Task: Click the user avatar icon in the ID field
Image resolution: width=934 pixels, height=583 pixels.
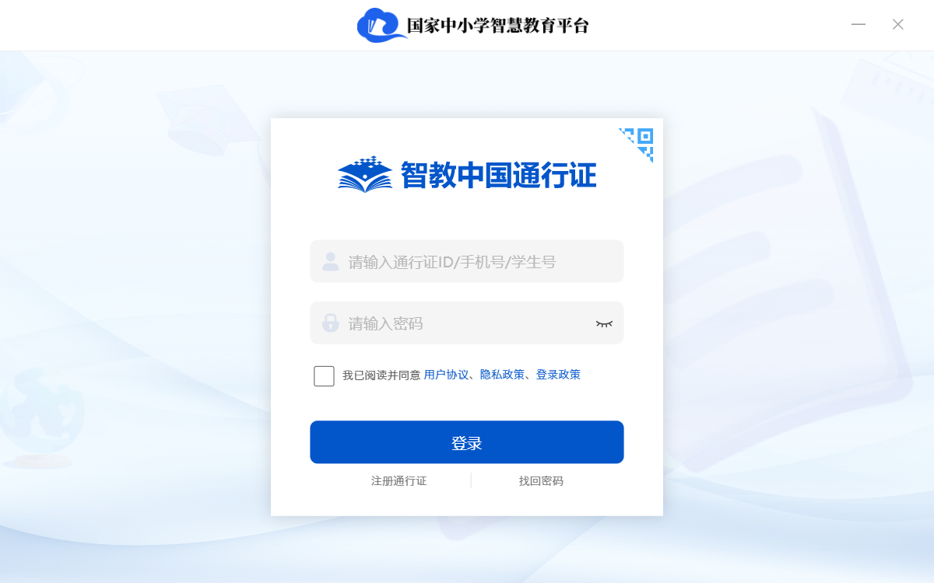Action: point(331,261)
